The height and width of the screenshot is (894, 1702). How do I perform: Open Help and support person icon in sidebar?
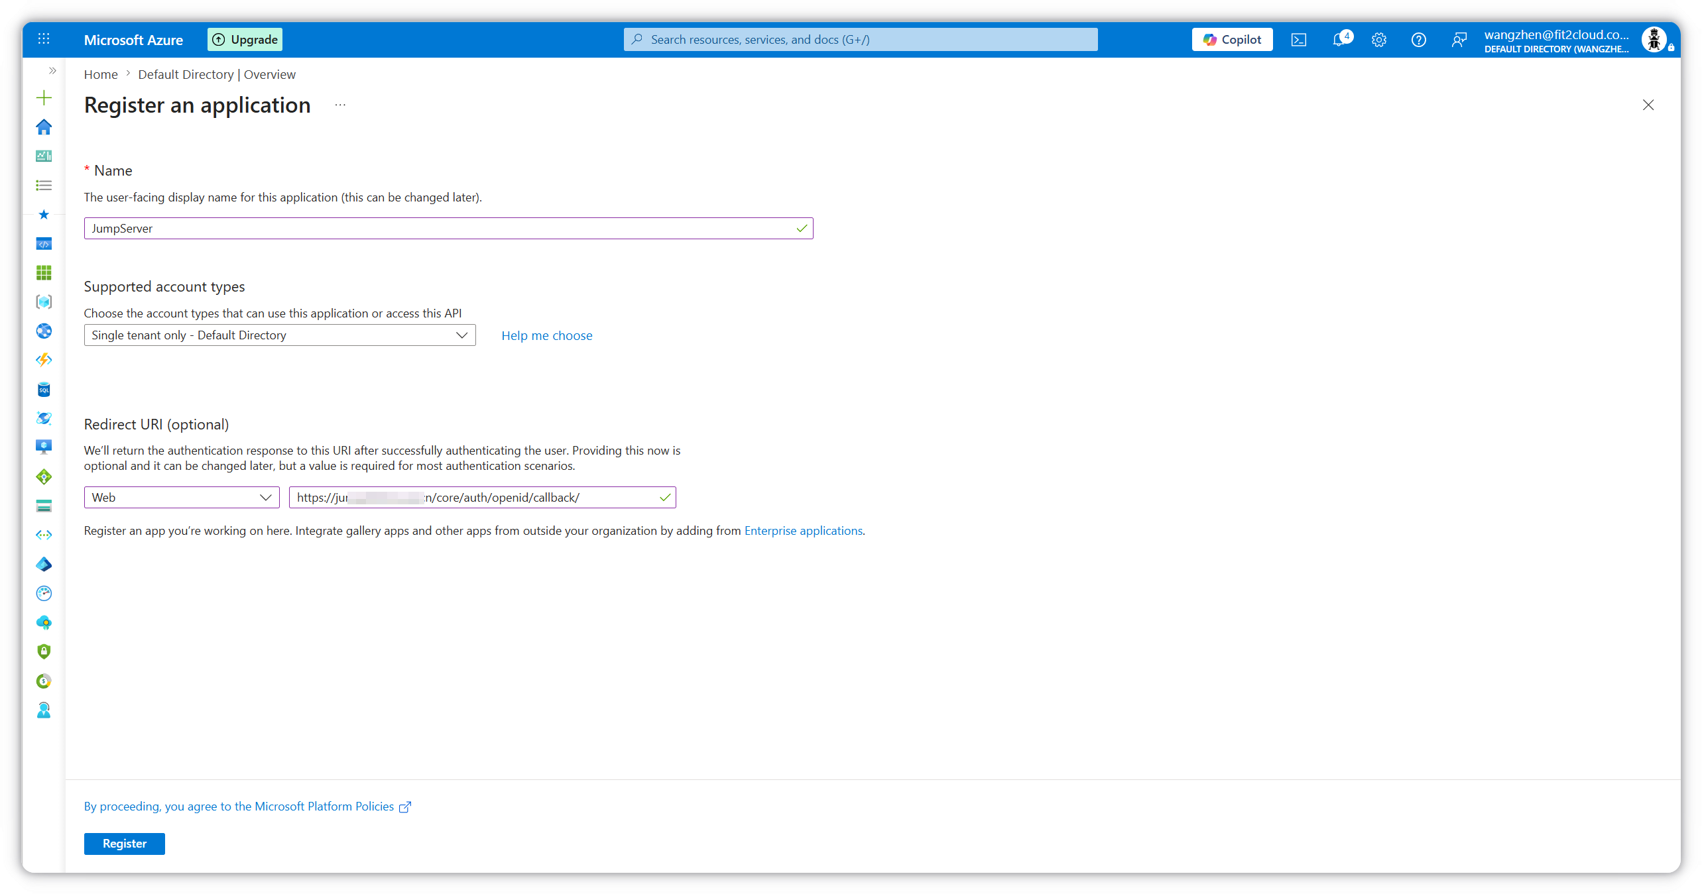click(x=44, y=710)
